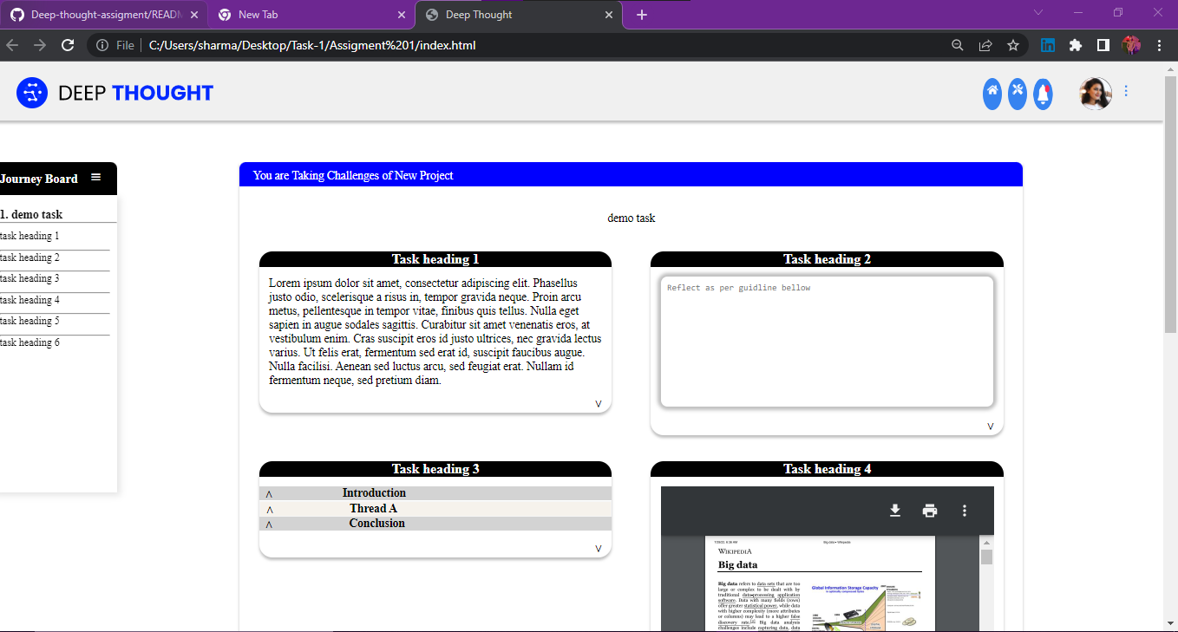
Task: Download the Big data PDF
Action: (894, 511)
